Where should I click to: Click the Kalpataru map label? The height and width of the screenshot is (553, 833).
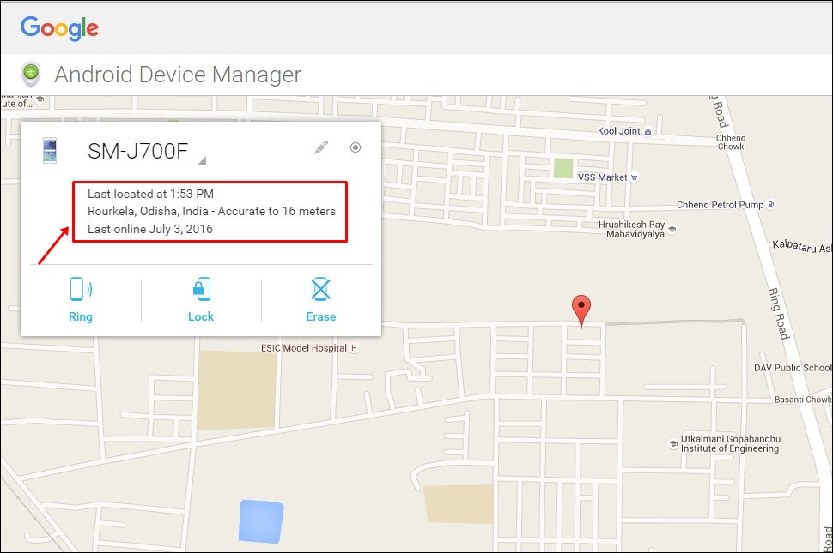click(802, 247)
